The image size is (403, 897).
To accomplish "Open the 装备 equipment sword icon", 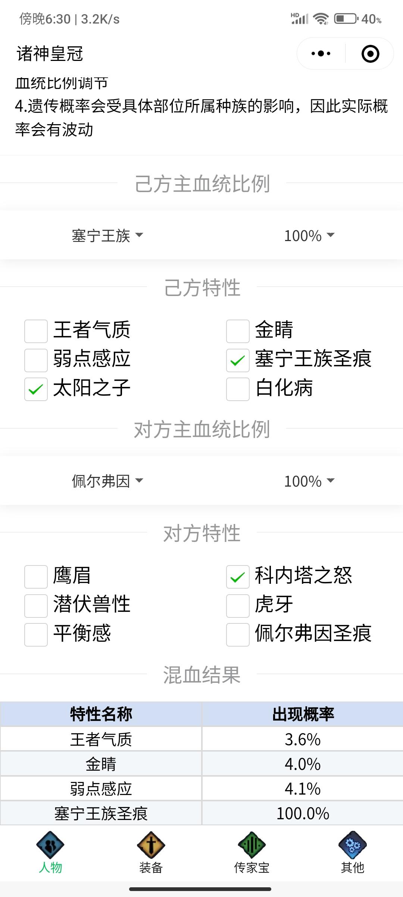I will [151, 845].
